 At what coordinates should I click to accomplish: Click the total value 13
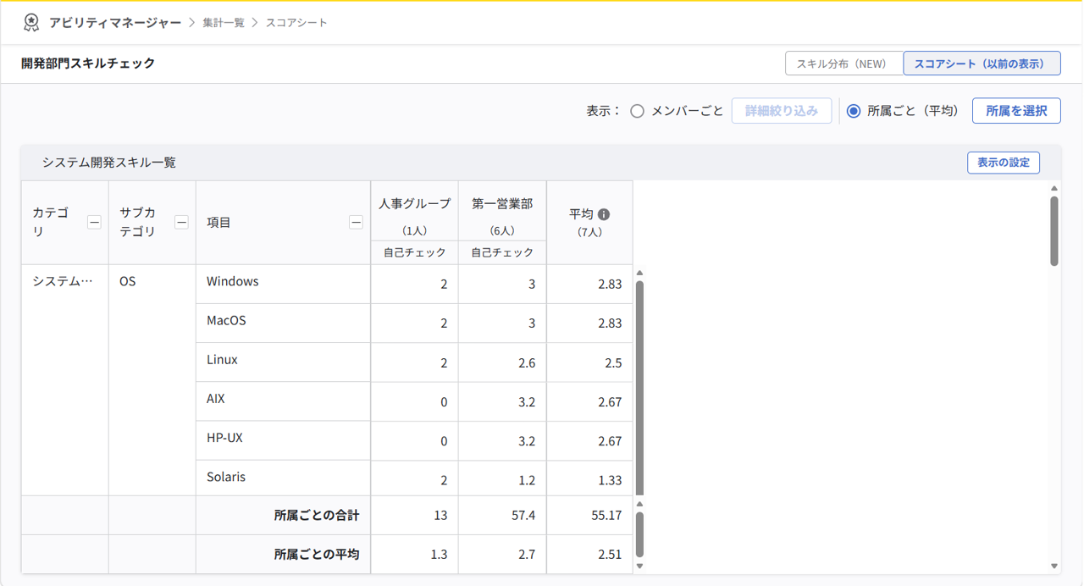coord(440,515)
